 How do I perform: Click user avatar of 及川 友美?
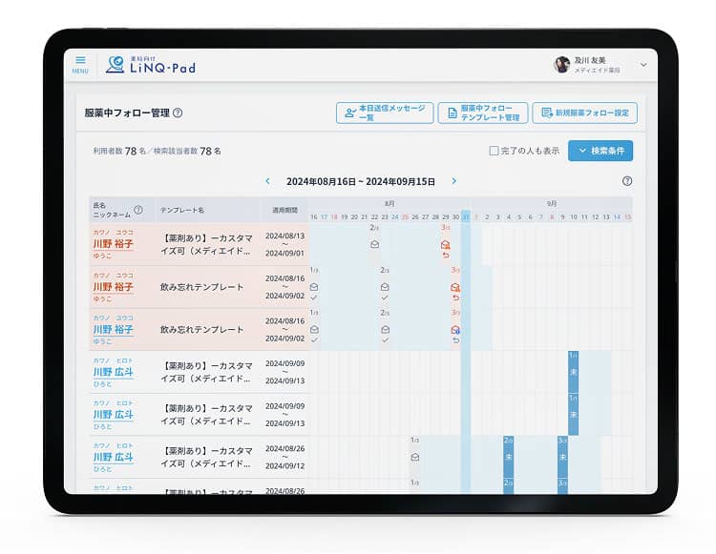[x=562, y=64]
